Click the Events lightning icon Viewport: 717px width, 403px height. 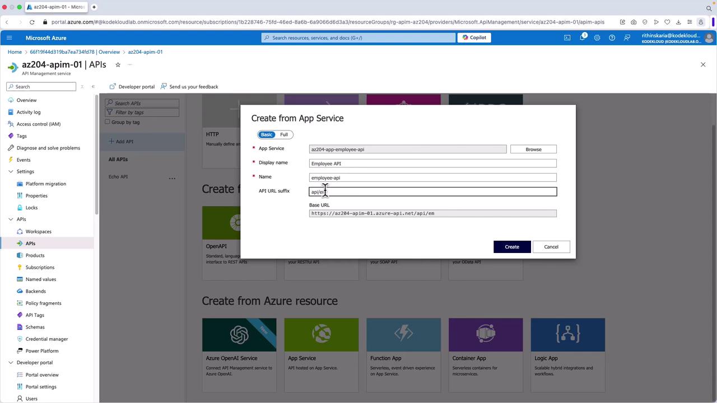point(11,160)
